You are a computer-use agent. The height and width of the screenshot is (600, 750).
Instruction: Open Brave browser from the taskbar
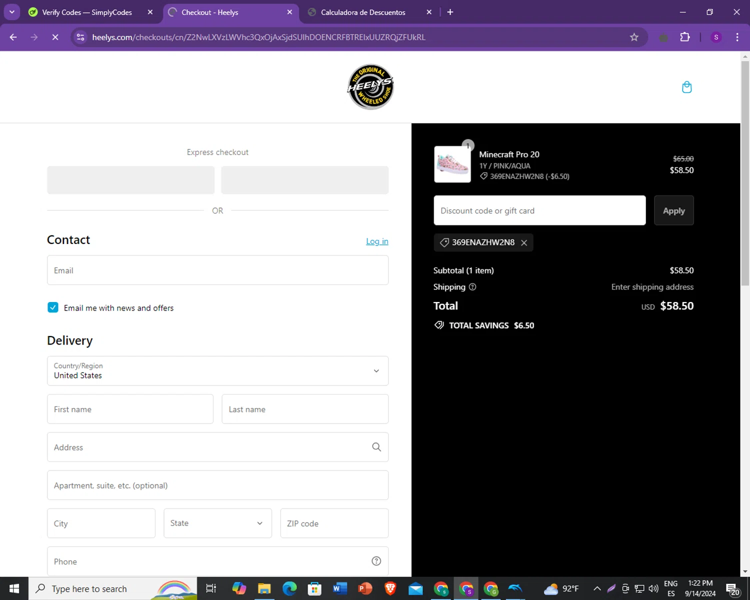click(x=390, y=588)
